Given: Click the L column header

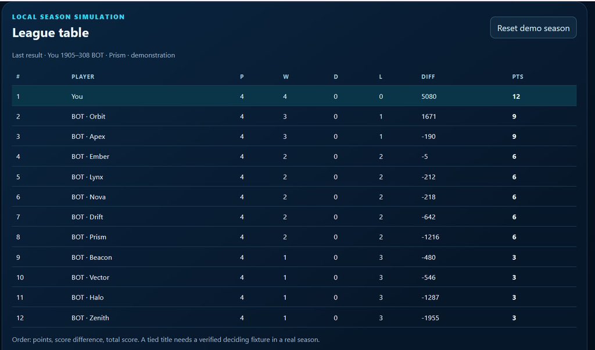Looking at the screenshot, I should pos(381,77).
